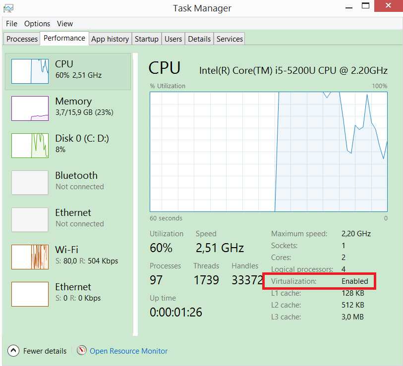Open the Startup tab
This screenshot has height=366, width=403.
(147, 39)
